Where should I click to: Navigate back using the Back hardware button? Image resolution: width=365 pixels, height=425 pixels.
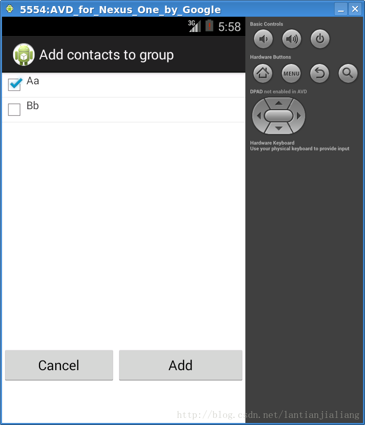coord(319,73)
